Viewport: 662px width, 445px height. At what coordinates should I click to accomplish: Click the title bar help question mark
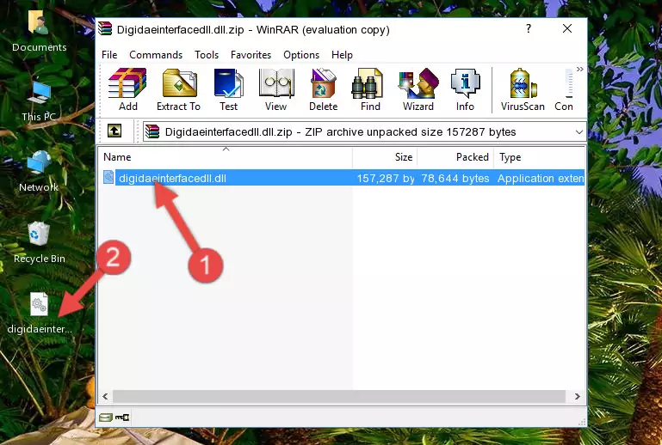tap(529, 28)
